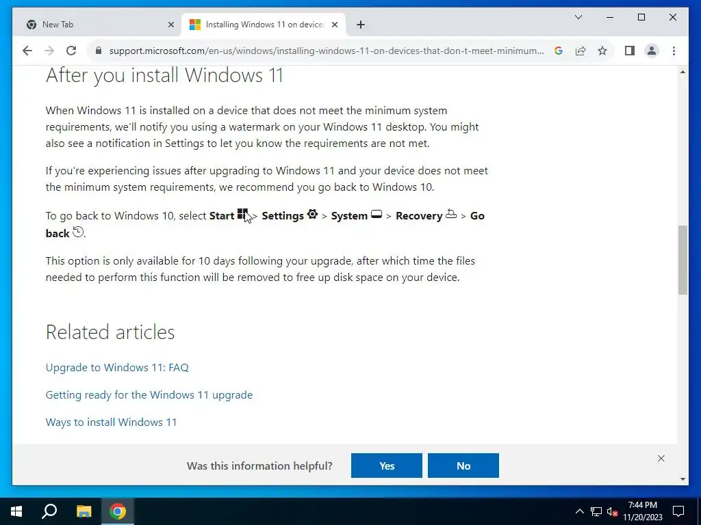This screenshot has height=525, width=701.
Task: Click the muted volume tray icon
Action: click(613, 511)
